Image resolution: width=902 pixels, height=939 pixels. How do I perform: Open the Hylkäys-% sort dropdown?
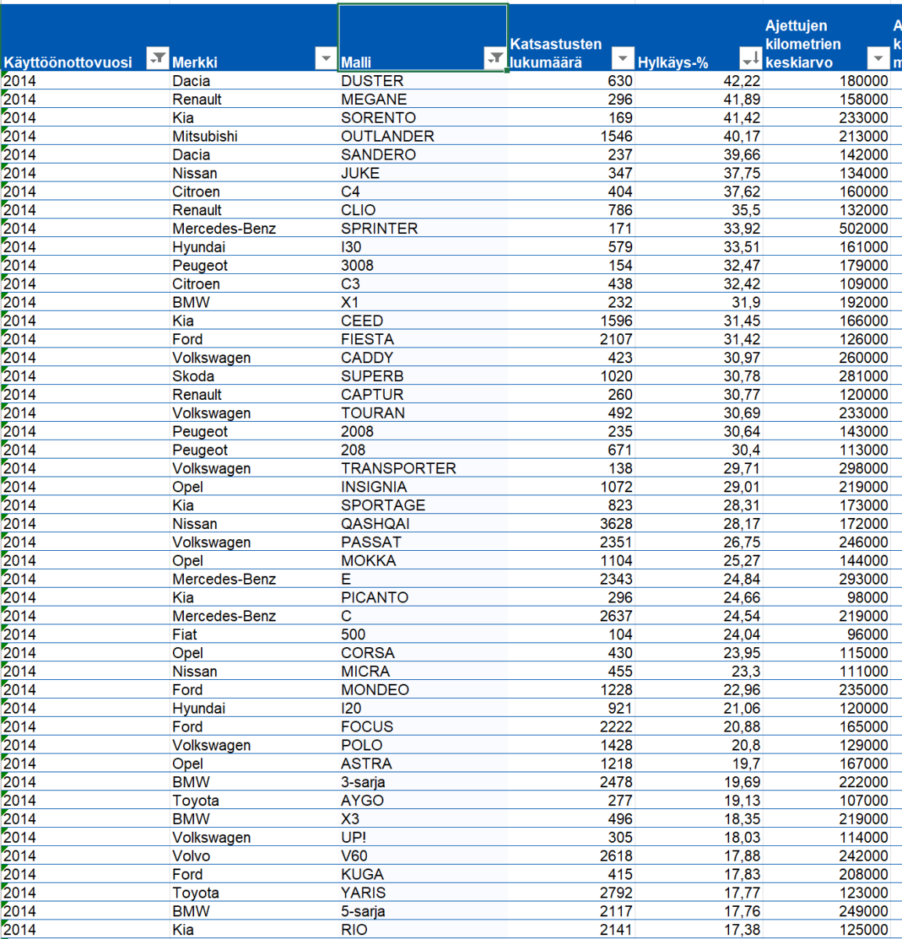pyautogui.click(x=750, y=59)
